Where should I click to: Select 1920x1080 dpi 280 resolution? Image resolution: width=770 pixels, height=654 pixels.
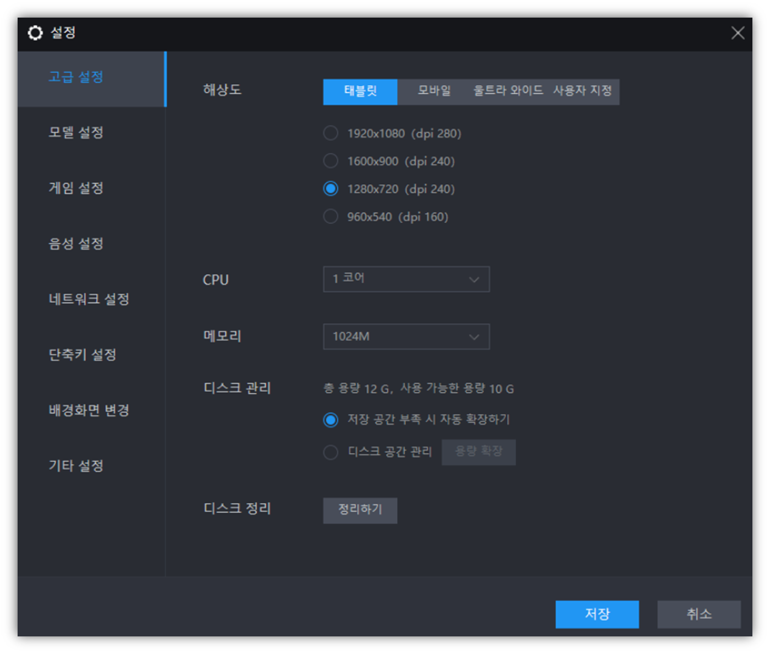pos(331,133)
